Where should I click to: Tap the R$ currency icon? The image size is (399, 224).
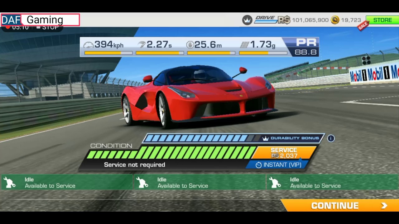tap(284, 20)
